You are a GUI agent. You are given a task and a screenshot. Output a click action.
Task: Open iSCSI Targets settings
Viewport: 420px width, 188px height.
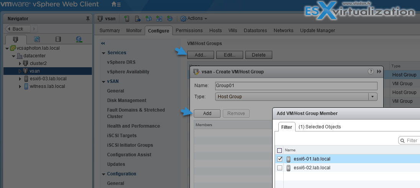122,136
